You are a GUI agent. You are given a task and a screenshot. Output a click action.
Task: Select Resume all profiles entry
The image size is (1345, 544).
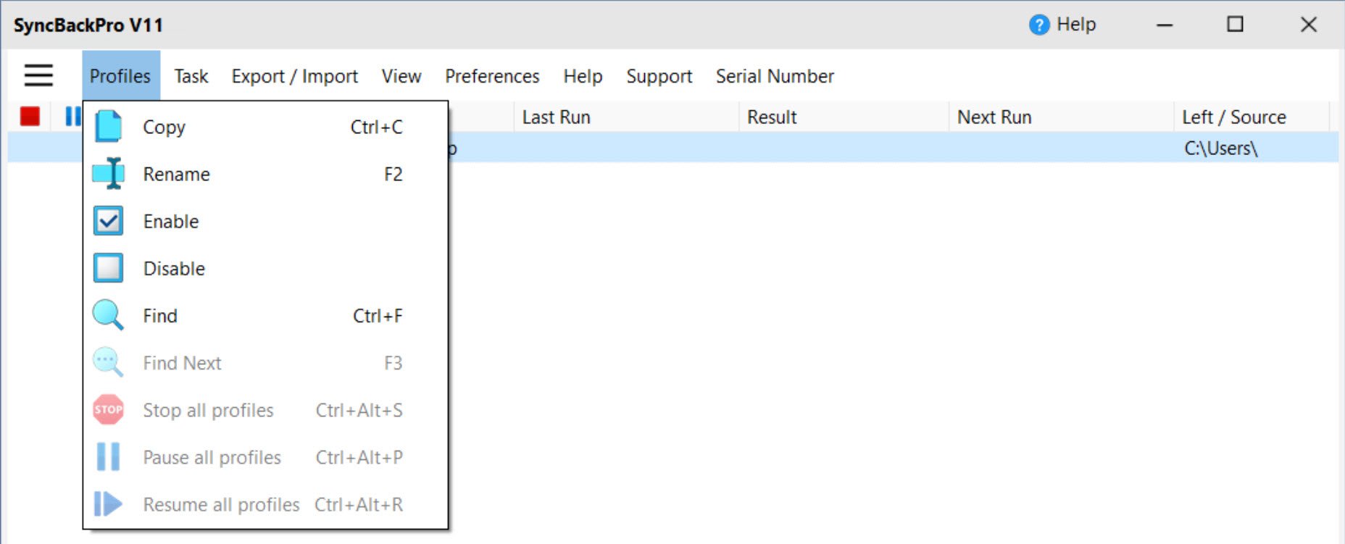pyautogui.click(x=265, y=504)
